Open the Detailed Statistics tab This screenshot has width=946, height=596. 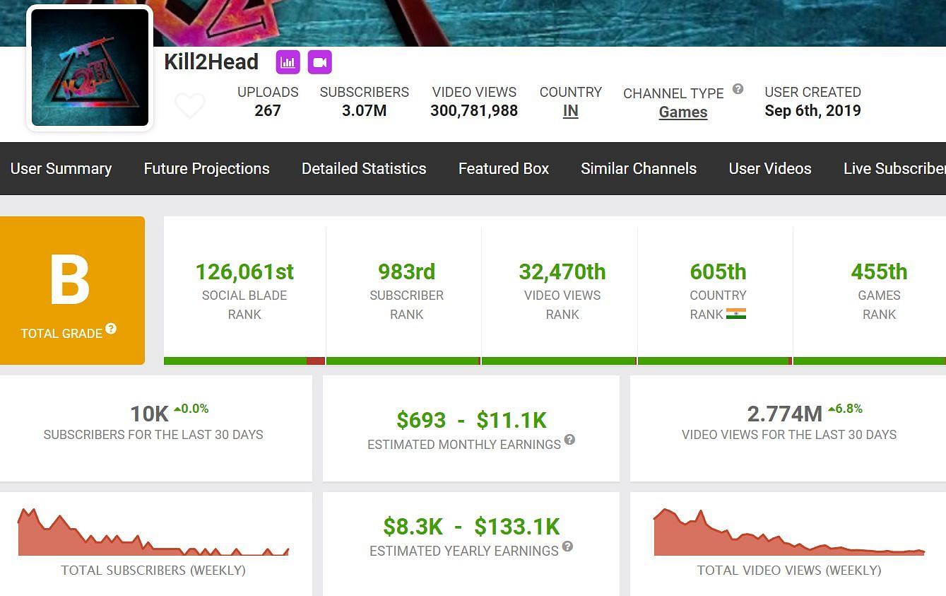coord(364,168)
